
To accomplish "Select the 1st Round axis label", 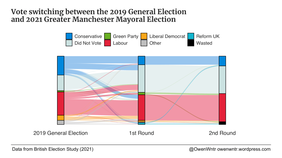I will tap(141, 133).
